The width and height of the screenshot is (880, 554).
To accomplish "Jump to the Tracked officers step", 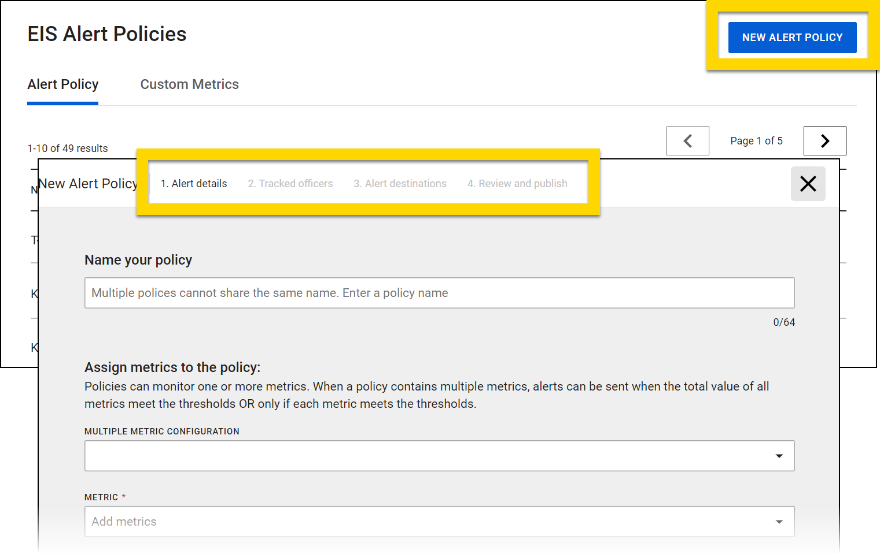I will point(290,184).
